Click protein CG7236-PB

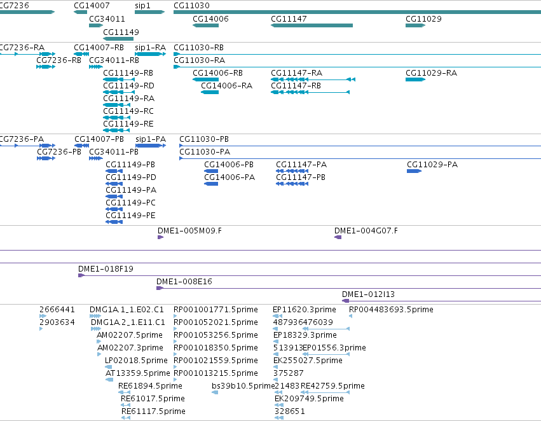pyautogui.click(x=46, y=158)
